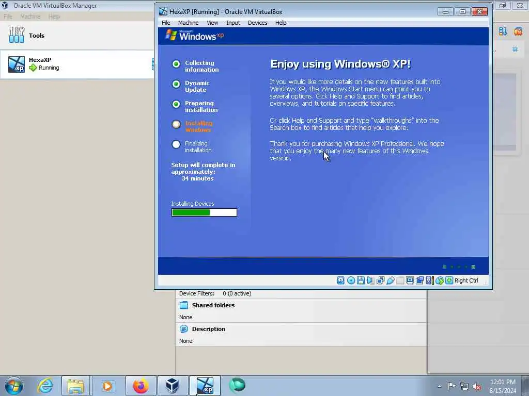Launch Firefox from the taskbar
The height and width of the screenshot is (396, 529).
pyautogui.click(x=141, y=386)
